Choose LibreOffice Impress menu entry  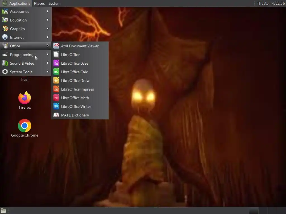point(80,89)
